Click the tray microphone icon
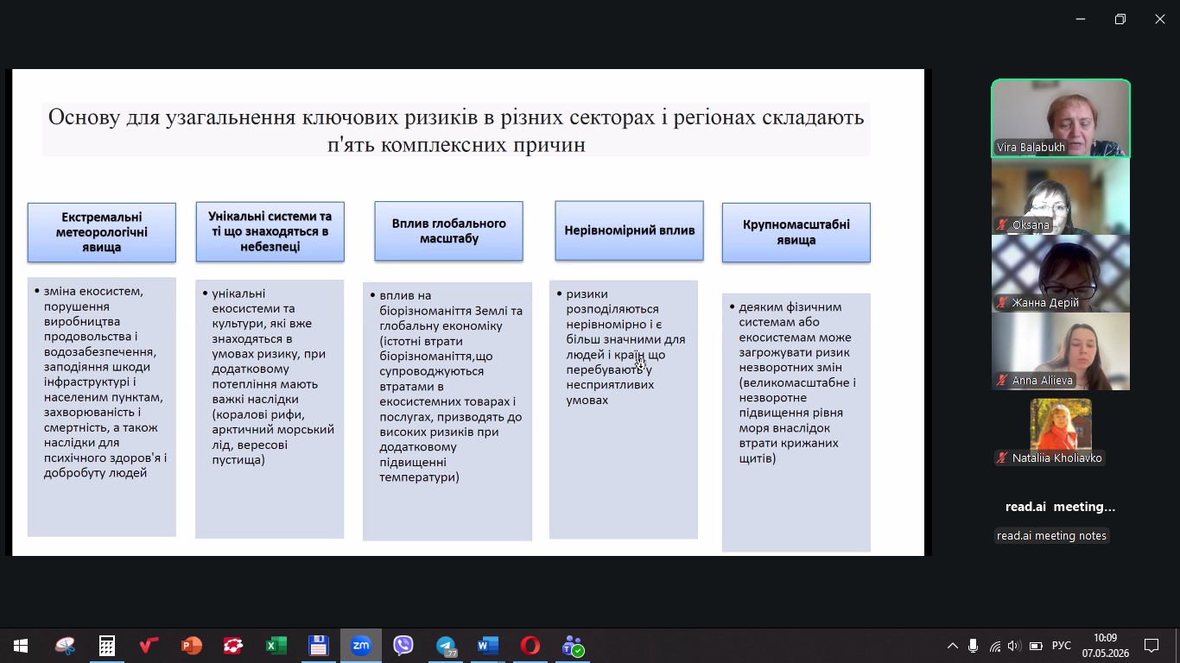The width and height of the screenshot is (1180, 663). pos(974,646)
